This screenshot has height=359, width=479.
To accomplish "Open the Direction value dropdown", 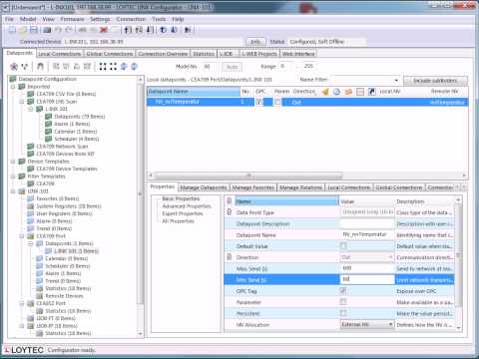I will click(x=390, y=257).
